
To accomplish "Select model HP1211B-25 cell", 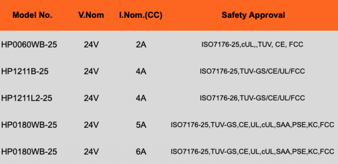I will 25,71.
